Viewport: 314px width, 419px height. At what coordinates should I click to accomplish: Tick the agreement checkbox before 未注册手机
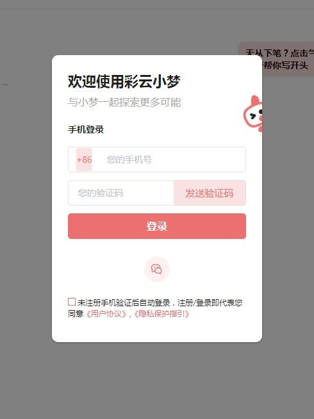click(72, 302)
